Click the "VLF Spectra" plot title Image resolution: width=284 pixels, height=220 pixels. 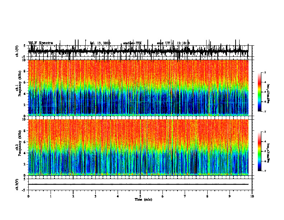[41, 43]
